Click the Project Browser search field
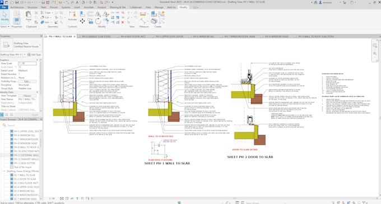The image size is (381, 204). (21, 125)
